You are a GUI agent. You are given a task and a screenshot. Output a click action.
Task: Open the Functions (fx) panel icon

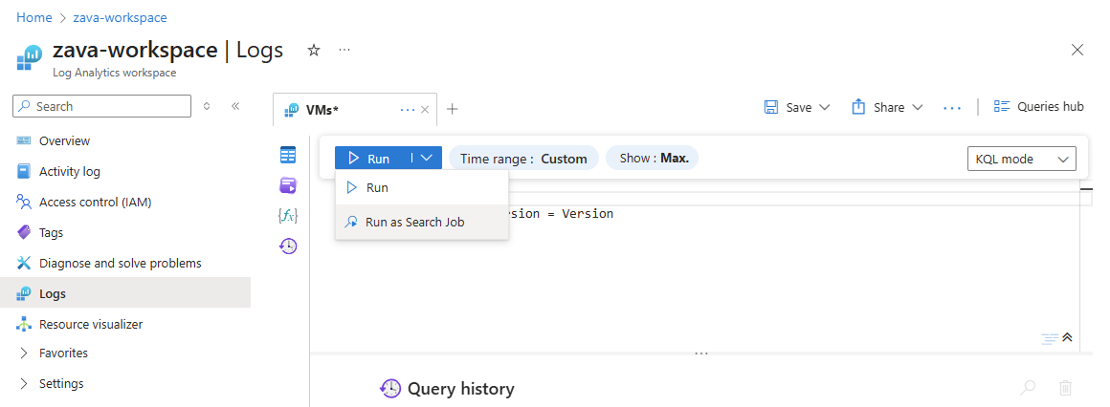288,216
